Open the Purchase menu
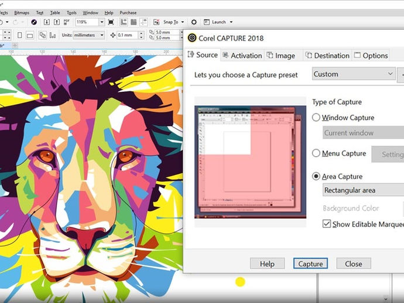The image size is (404, 303). tap(128, 13)
